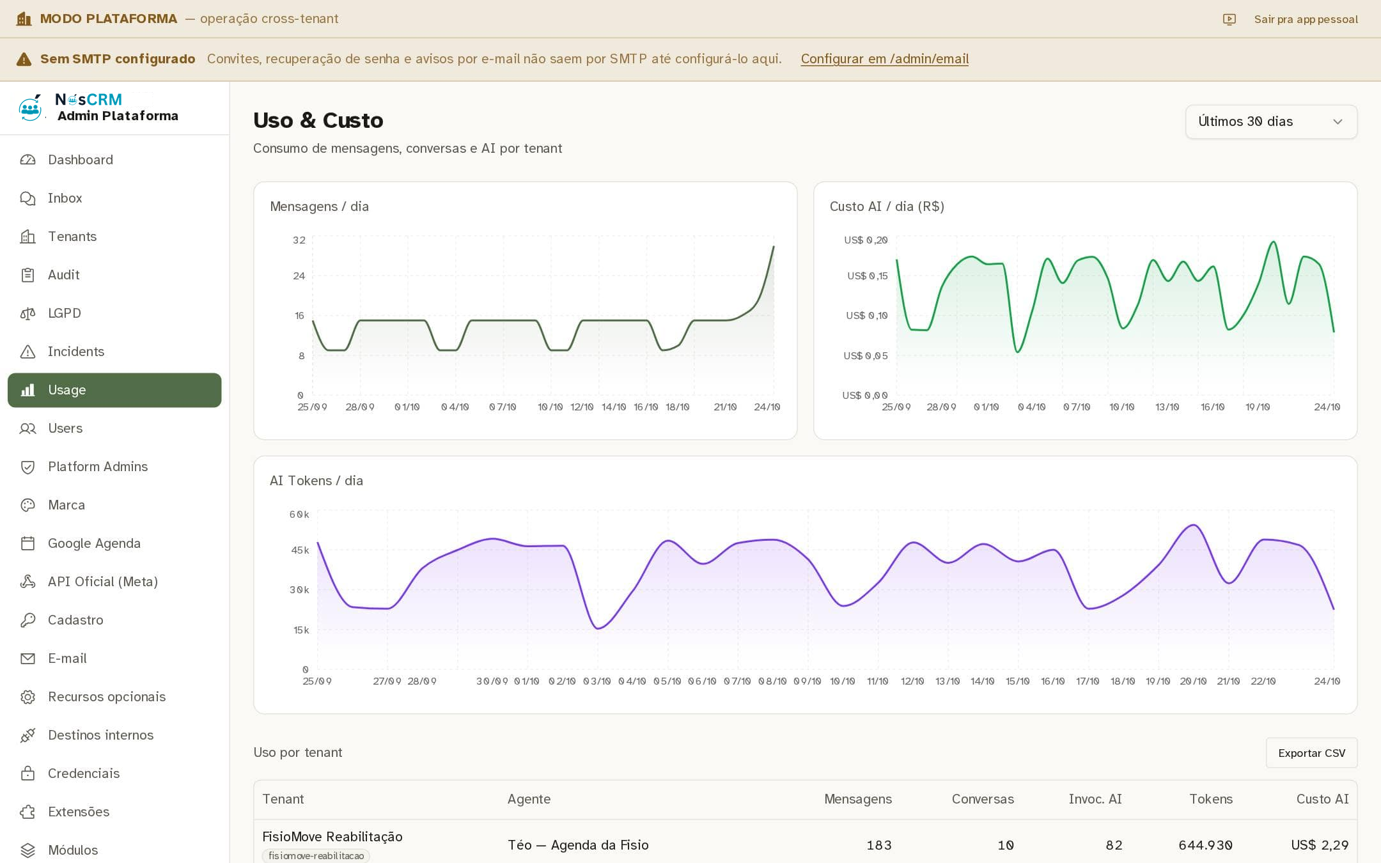The image size is (1381, 863).
Task: Click the Tokens column header
Action: [x=1210, y=799]
